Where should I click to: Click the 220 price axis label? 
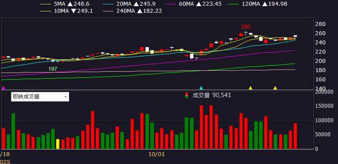(320, 52)
